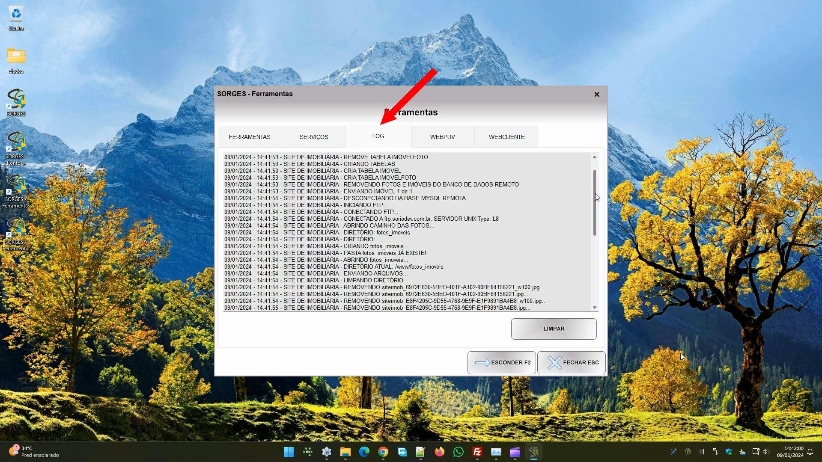Open the Lixeira recycle bin icon

pyautogui.click(x=16, y=17)
